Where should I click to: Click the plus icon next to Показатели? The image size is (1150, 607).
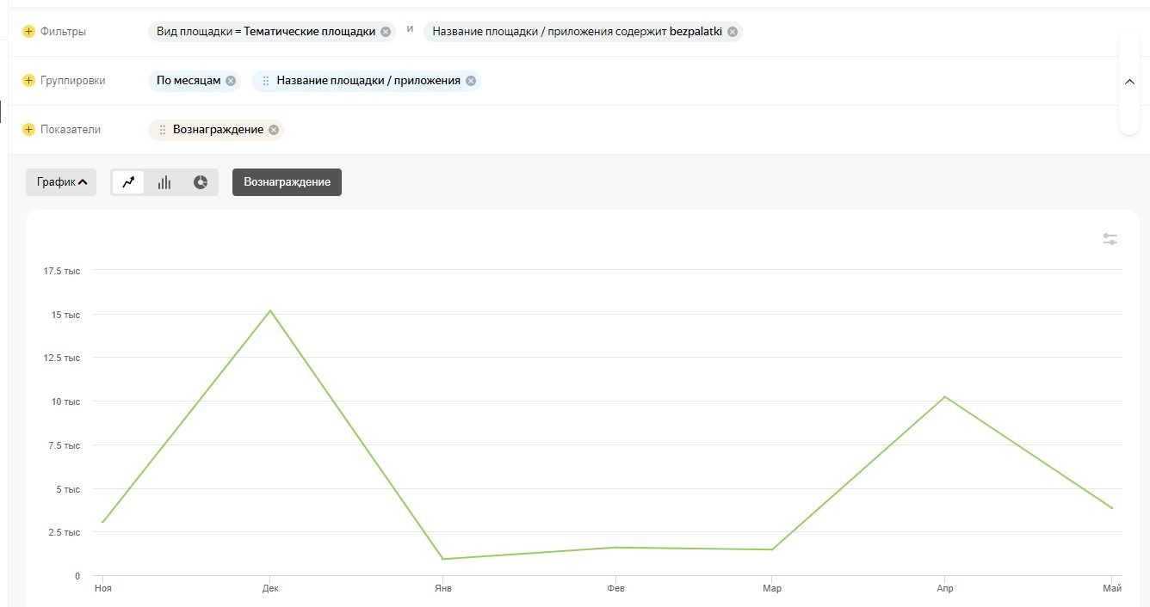pos(28,130)
